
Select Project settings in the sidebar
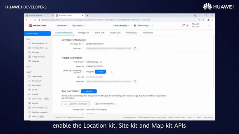tap(37, 33)
